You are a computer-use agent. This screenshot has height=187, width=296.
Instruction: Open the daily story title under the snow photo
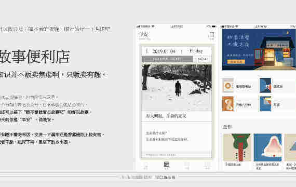pyautogui.click(x=166, y=116)
